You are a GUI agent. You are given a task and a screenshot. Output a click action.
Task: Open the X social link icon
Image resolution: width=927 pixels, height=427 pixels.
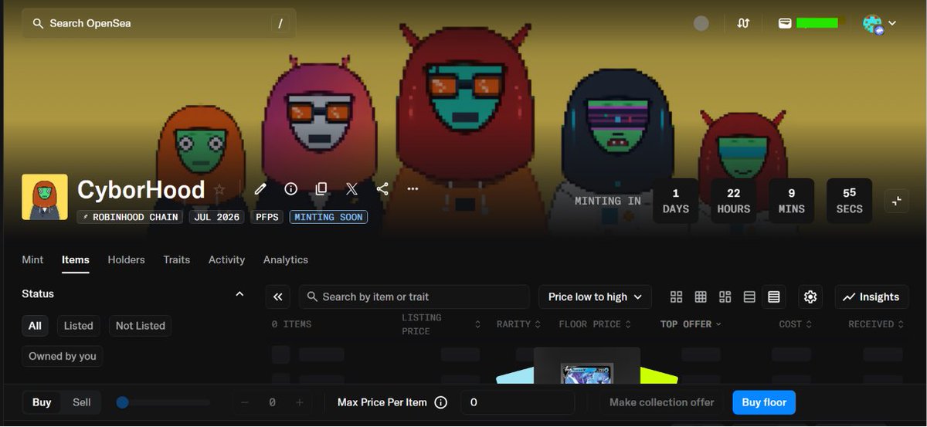[351, 188]
